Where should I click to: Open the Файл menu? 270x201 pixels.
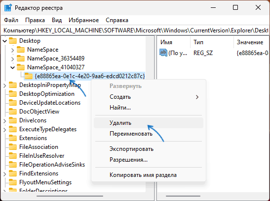[x=11, y=20]
